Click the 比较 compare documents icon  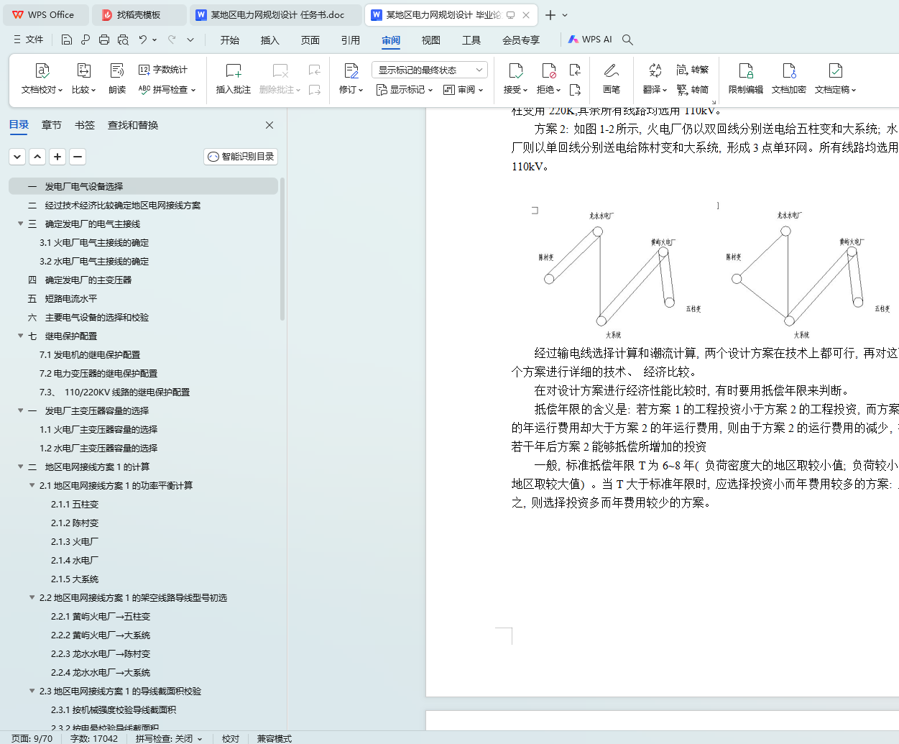point(83,70)
